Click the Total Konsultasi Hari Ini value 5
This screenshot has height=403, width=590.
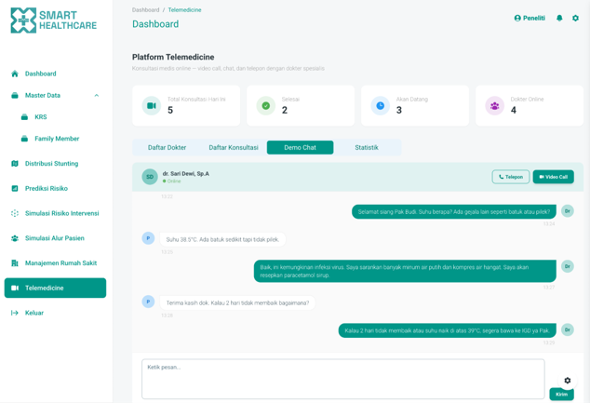point(170,110)
